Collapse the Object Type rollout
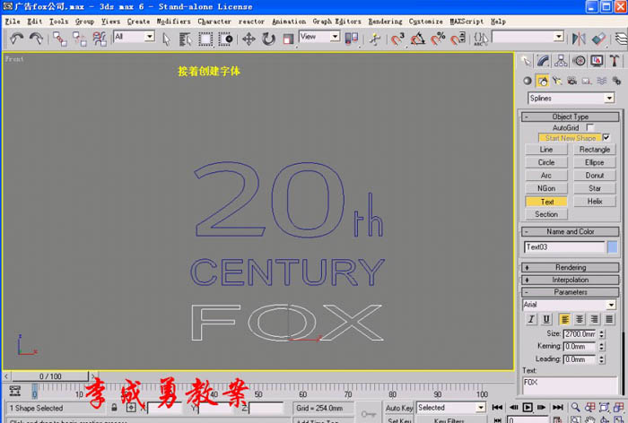 coord(571,117)
